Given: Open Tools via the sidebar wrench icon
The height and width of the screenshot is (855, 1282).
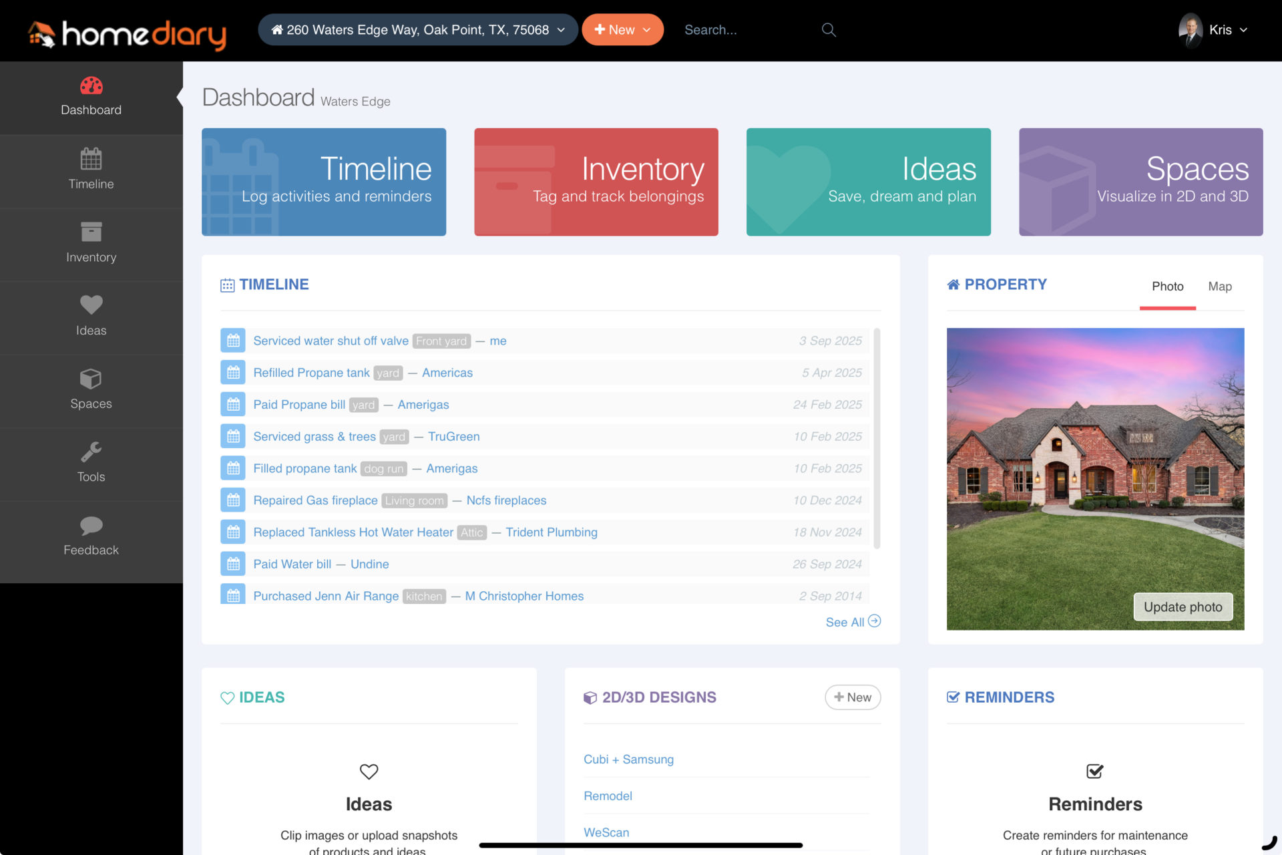Looking at the screenshot, I should point(91,452).
